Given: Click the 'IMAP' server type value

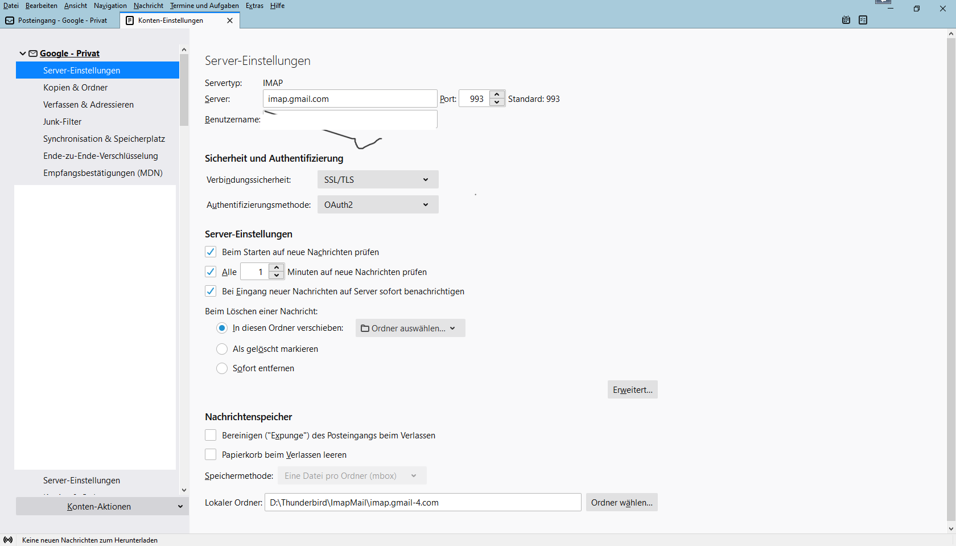Looking at the screenshot, I should (x=273, y=83).
